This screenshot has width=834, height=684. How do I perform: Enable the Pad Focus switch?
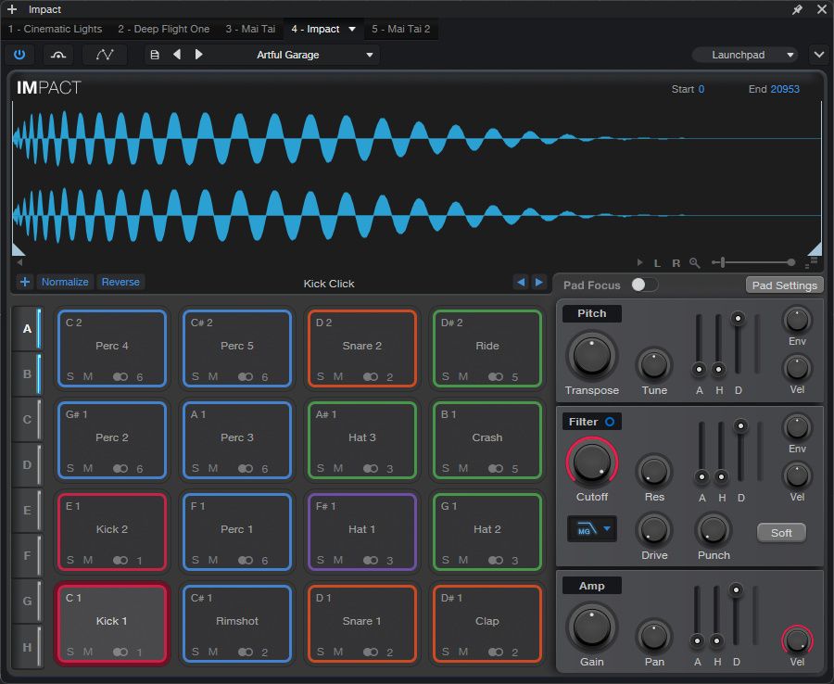pos(643,285)
